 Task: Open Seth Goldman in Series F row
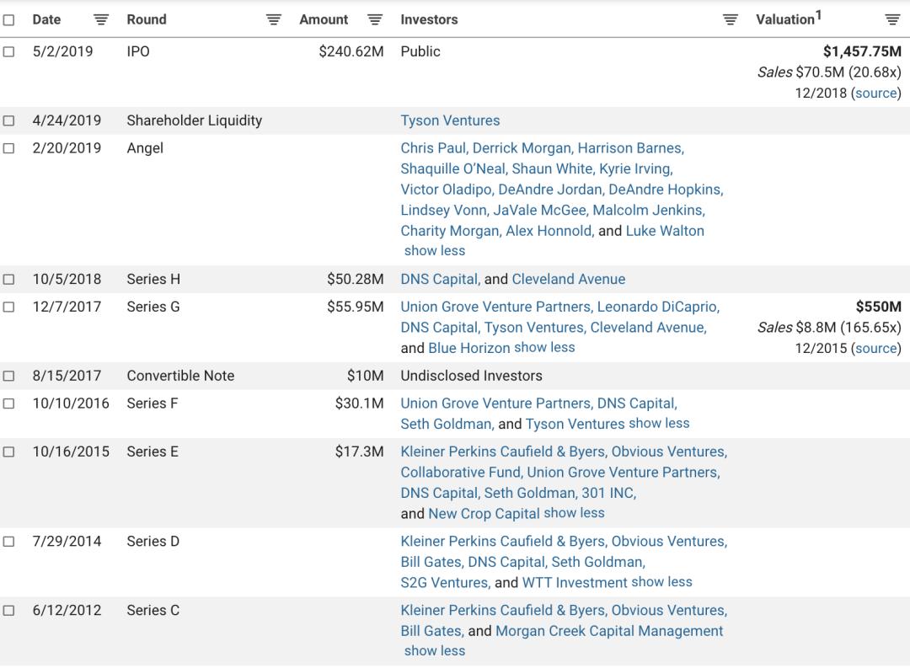pos(446,425)
